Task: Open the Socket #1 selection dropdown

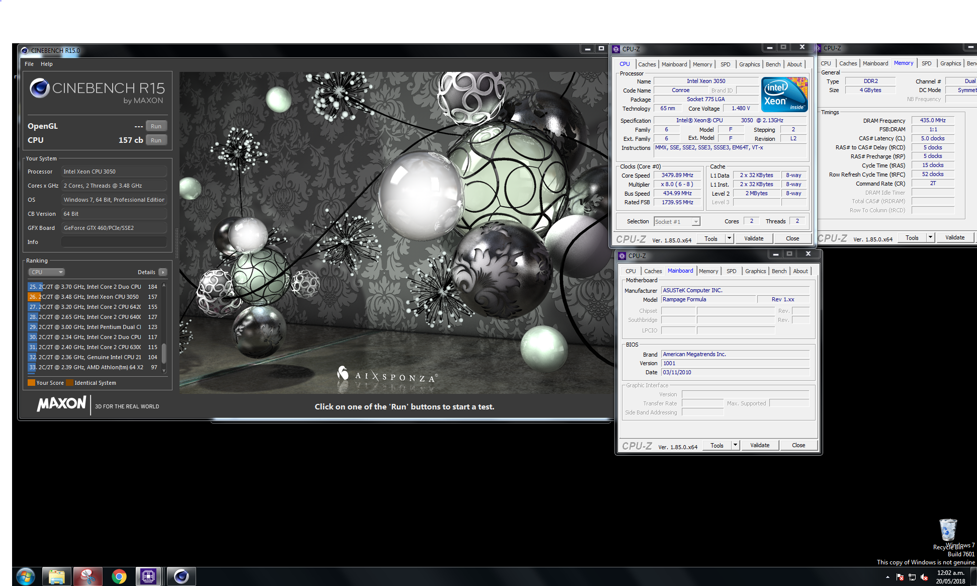Action: (x=677, y=222)
